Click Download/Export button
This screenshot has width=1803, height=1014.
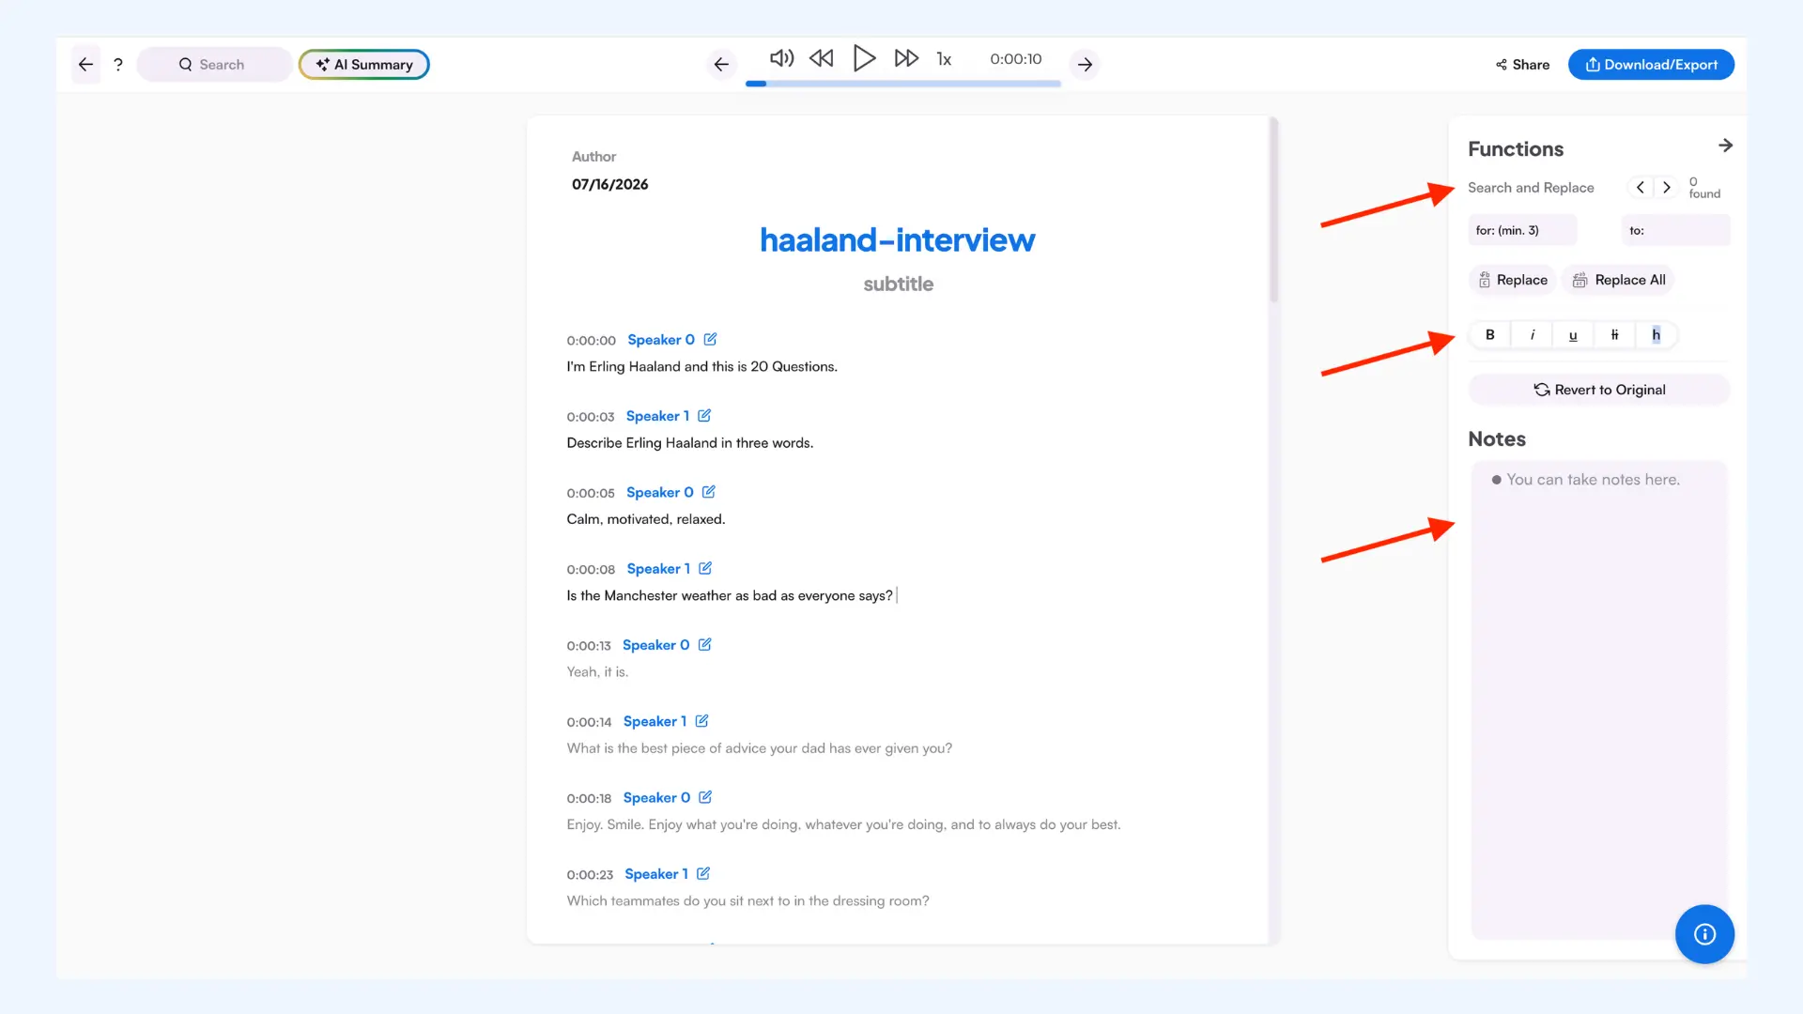click(x=1651, y=65)
